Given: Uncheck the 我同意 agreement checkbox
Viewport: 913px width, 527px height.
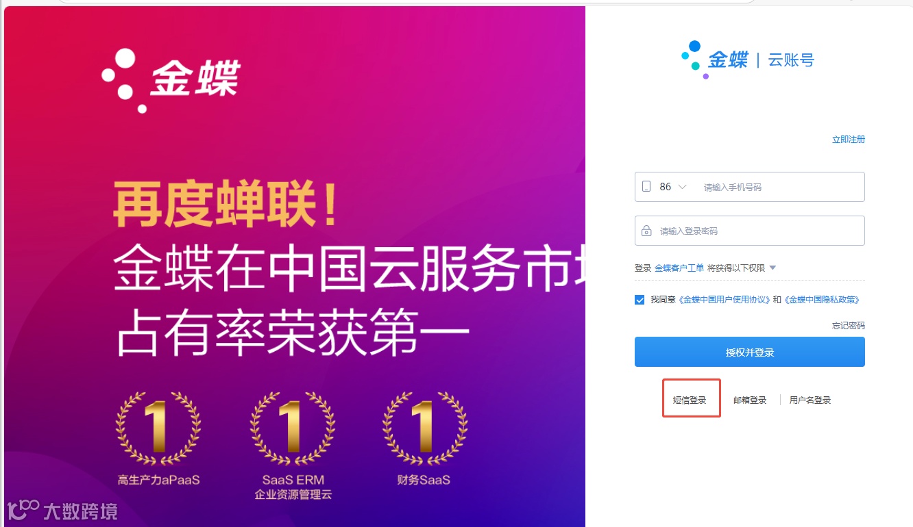Looking at the screenshot, I should (640, 300).
